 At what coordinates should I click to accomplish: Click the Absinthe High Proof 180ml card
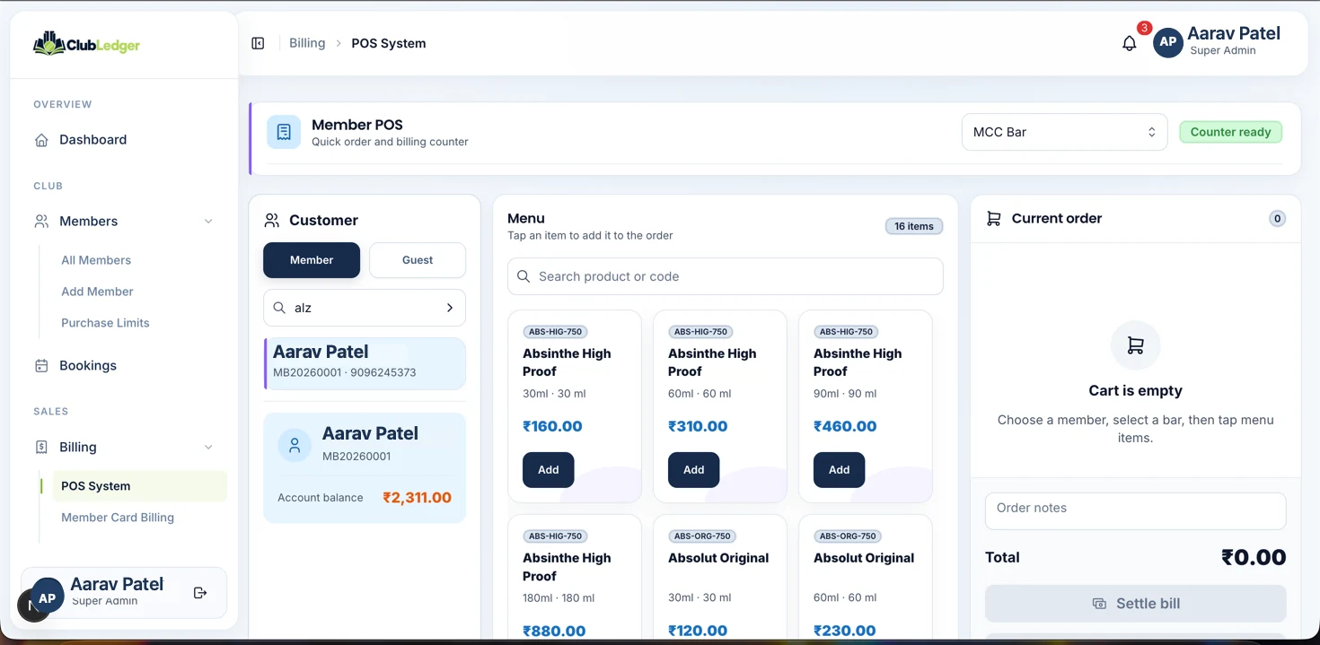pyautogui.click(x=575, y=577)
